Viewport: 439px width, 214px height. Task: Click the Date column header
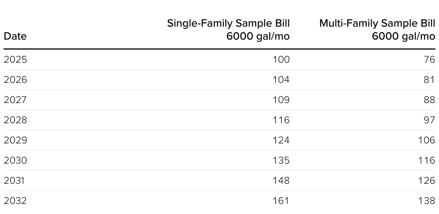tap(15, 36)
